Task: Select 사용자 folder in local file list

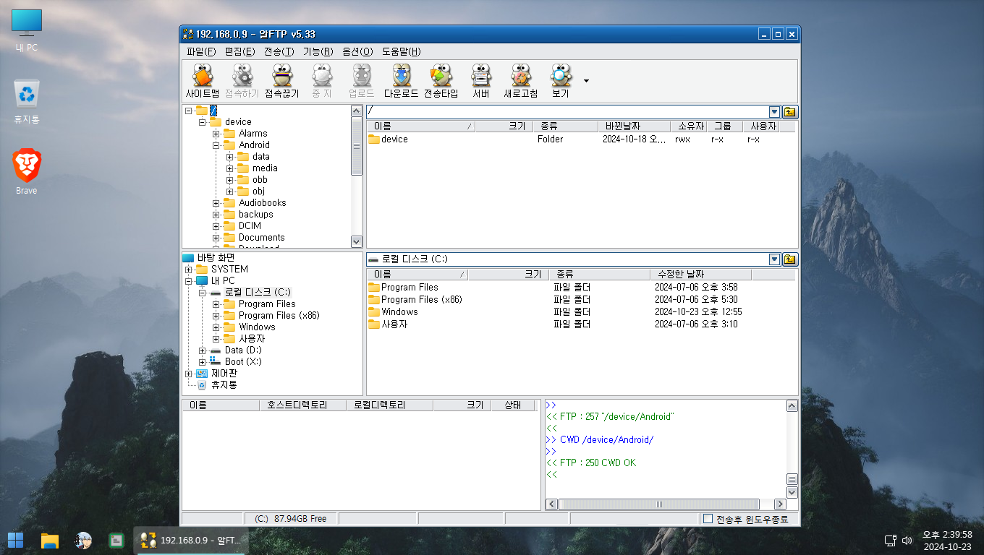Action: (x=394, y=324)
